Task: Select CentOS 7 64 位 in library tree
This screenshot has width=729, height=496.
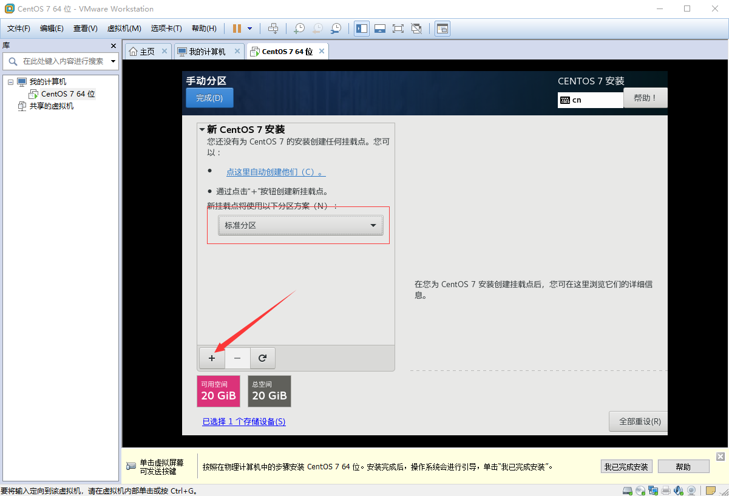Action: (x=68, y=94)
